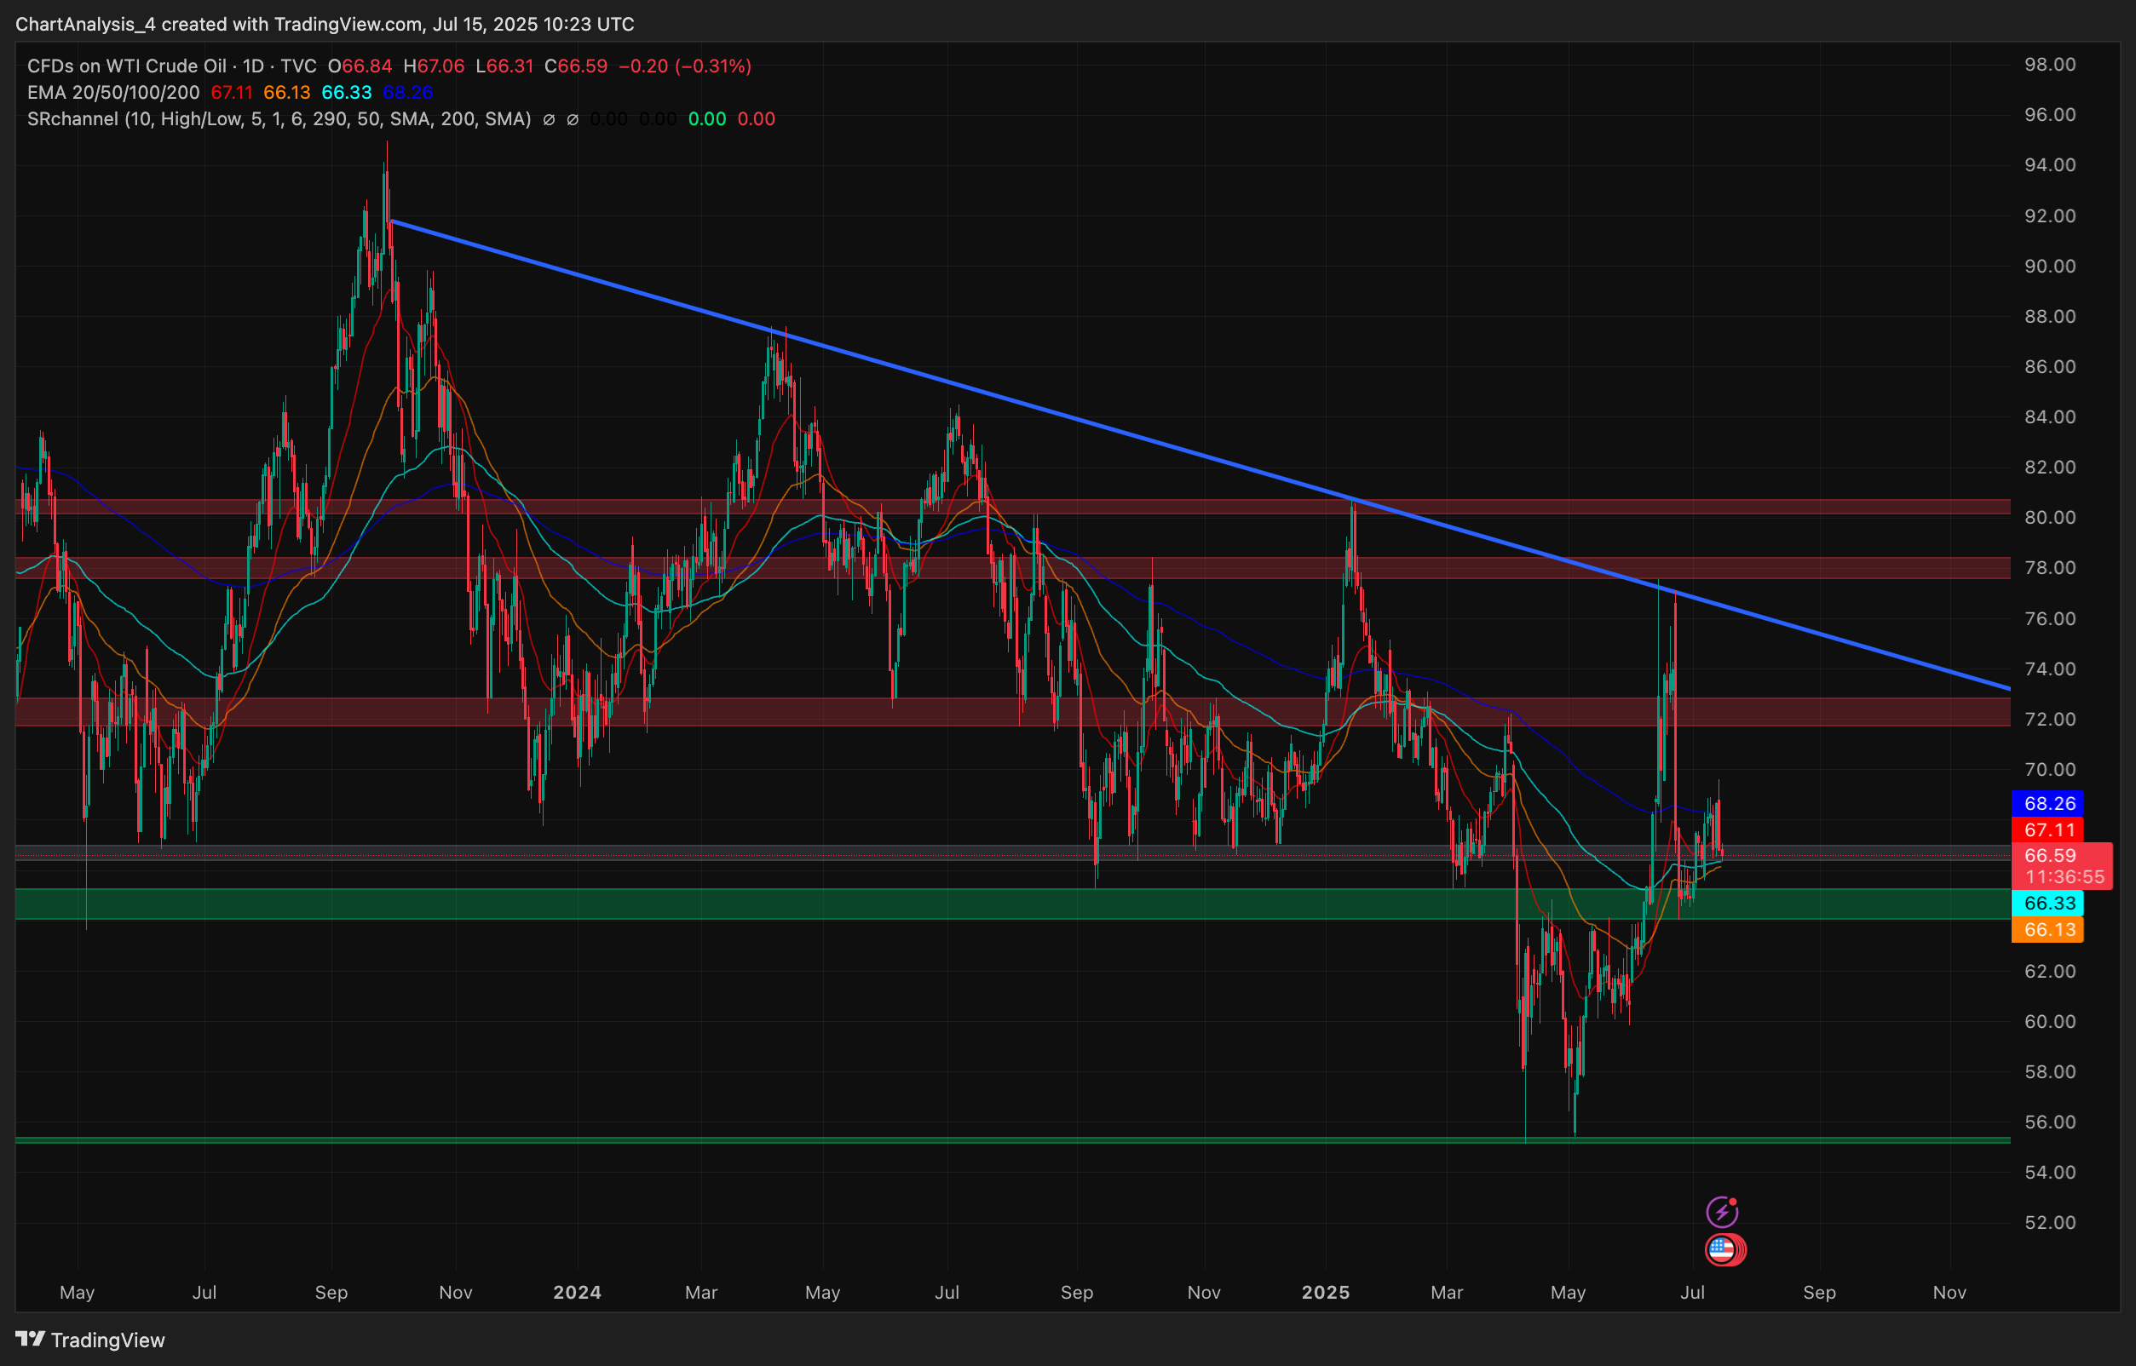Click the open price O66.84 reading
The height and width of the screenshot is (1366, 2136).
(x=360, y=66)
